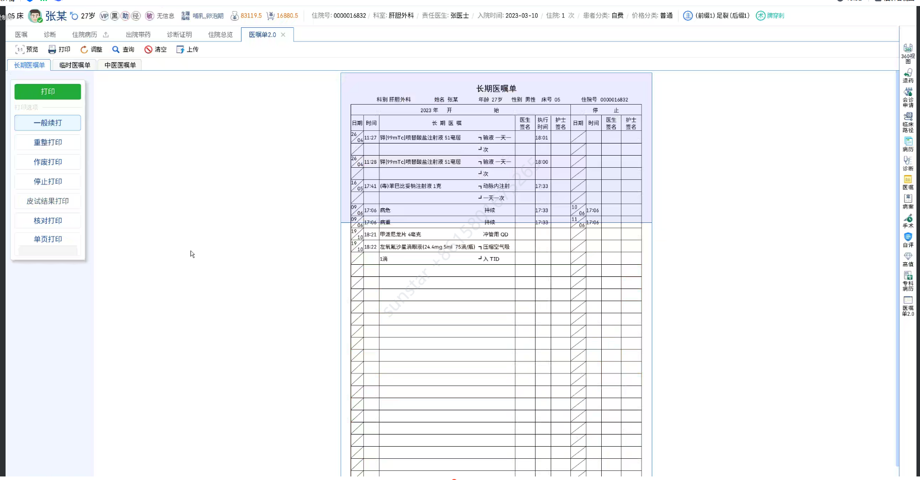Click the 上传 upload toolbar button

pyautogui.click(x=187, y=50)
